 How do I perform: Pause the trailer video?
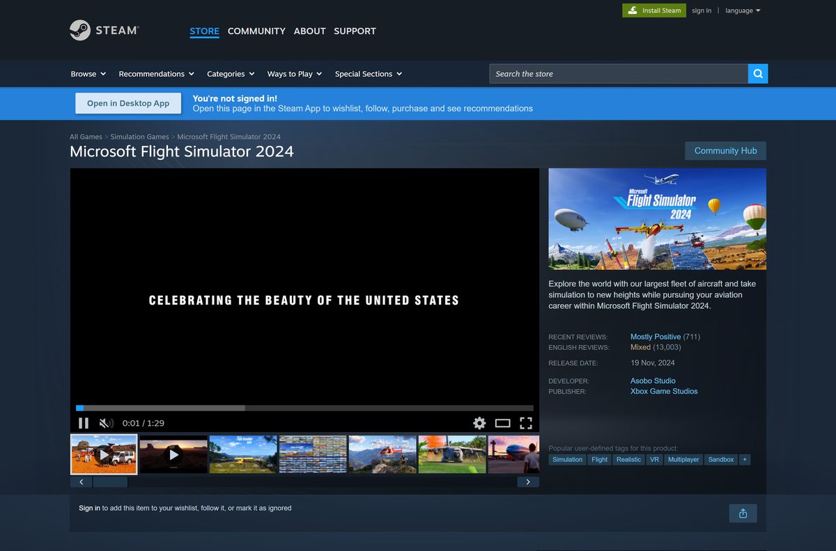tap(84, 423)
